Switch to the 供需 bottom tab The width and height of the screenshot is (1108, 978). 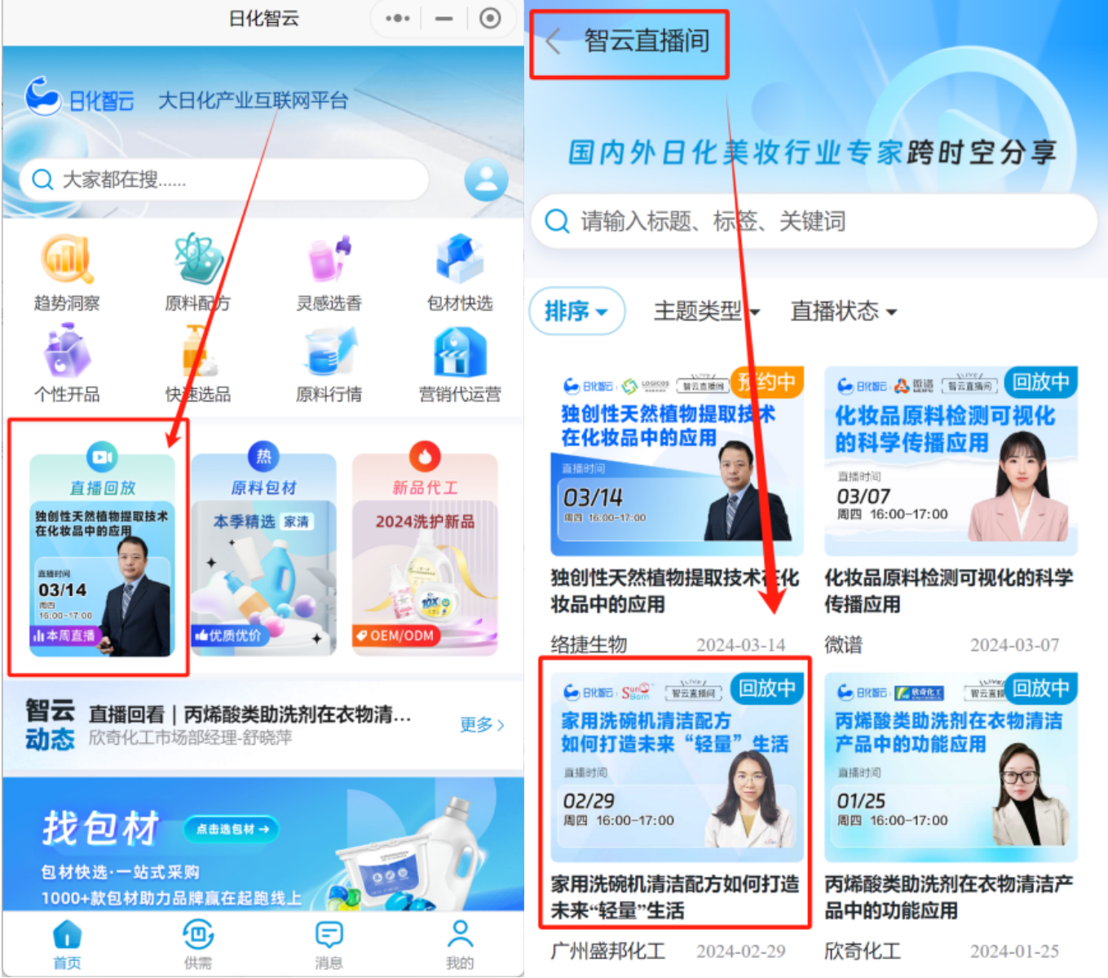pos(198,945)
